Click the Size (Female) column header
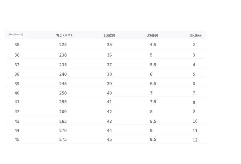The width and height of the screenshot is (241, 164). pyautogui.click(x=16, y=35)
